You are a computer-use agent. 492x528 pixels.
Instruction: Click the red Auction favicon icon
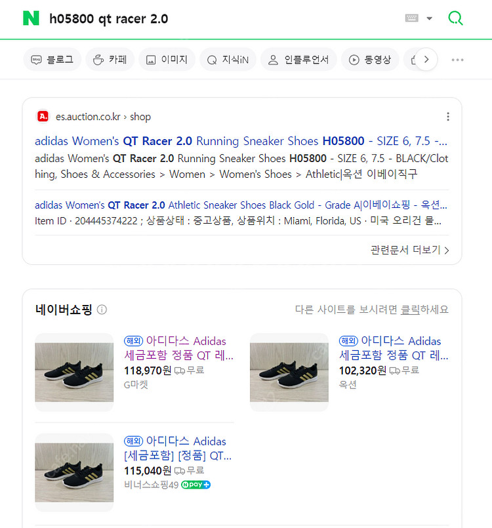[x=43, y=117]
